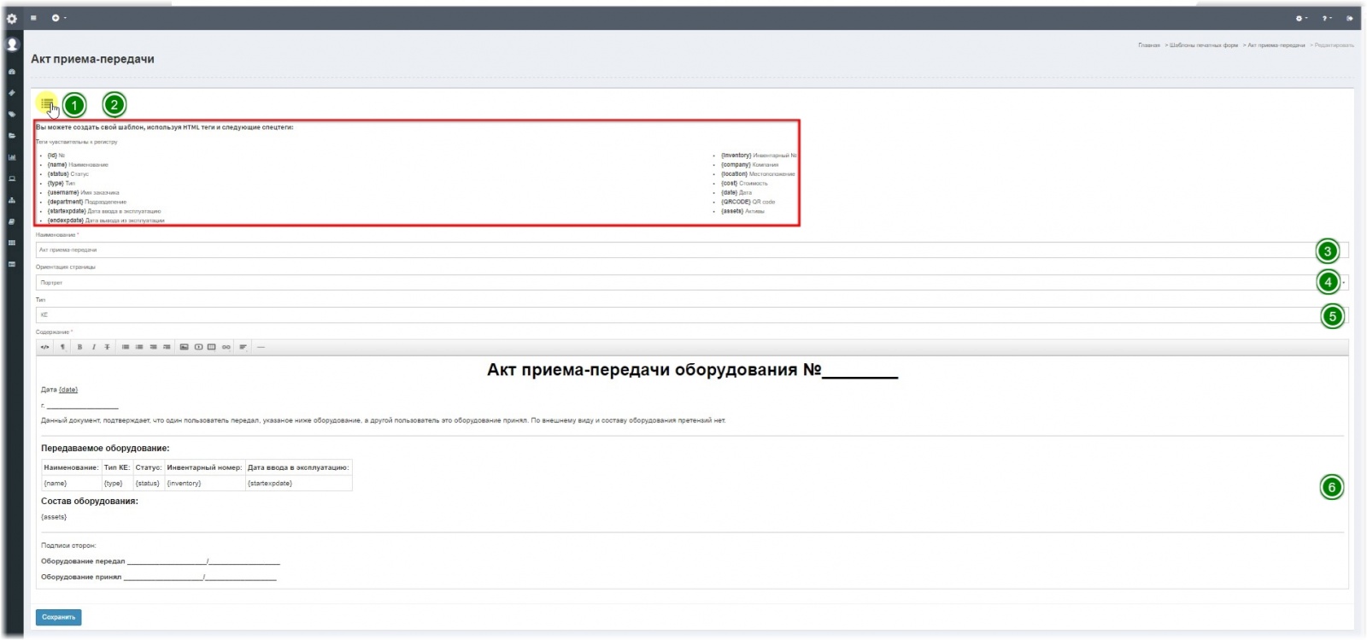
Task: Decrease indent (outdent) in editor toolbar
Action: click(153, 347)
